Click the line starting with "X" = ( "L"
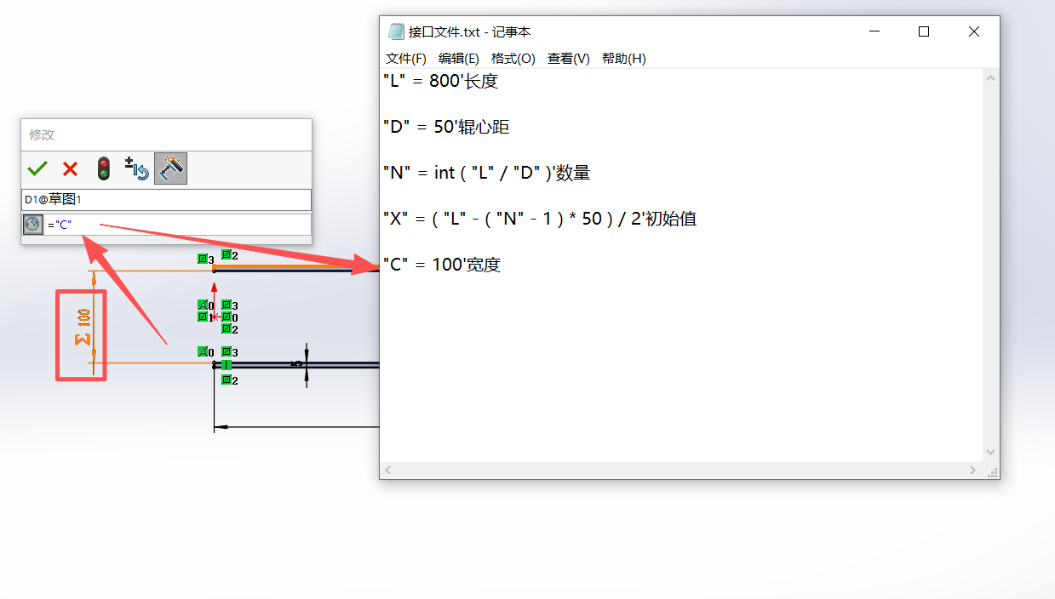The height and width of the screenshot is (599, 1055). 540,219
